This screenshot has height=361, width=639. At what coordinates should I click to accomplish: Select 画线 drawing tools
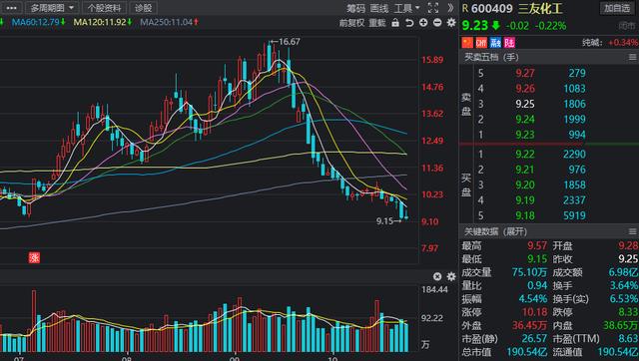pyautogui.click(x=379, y=8)
